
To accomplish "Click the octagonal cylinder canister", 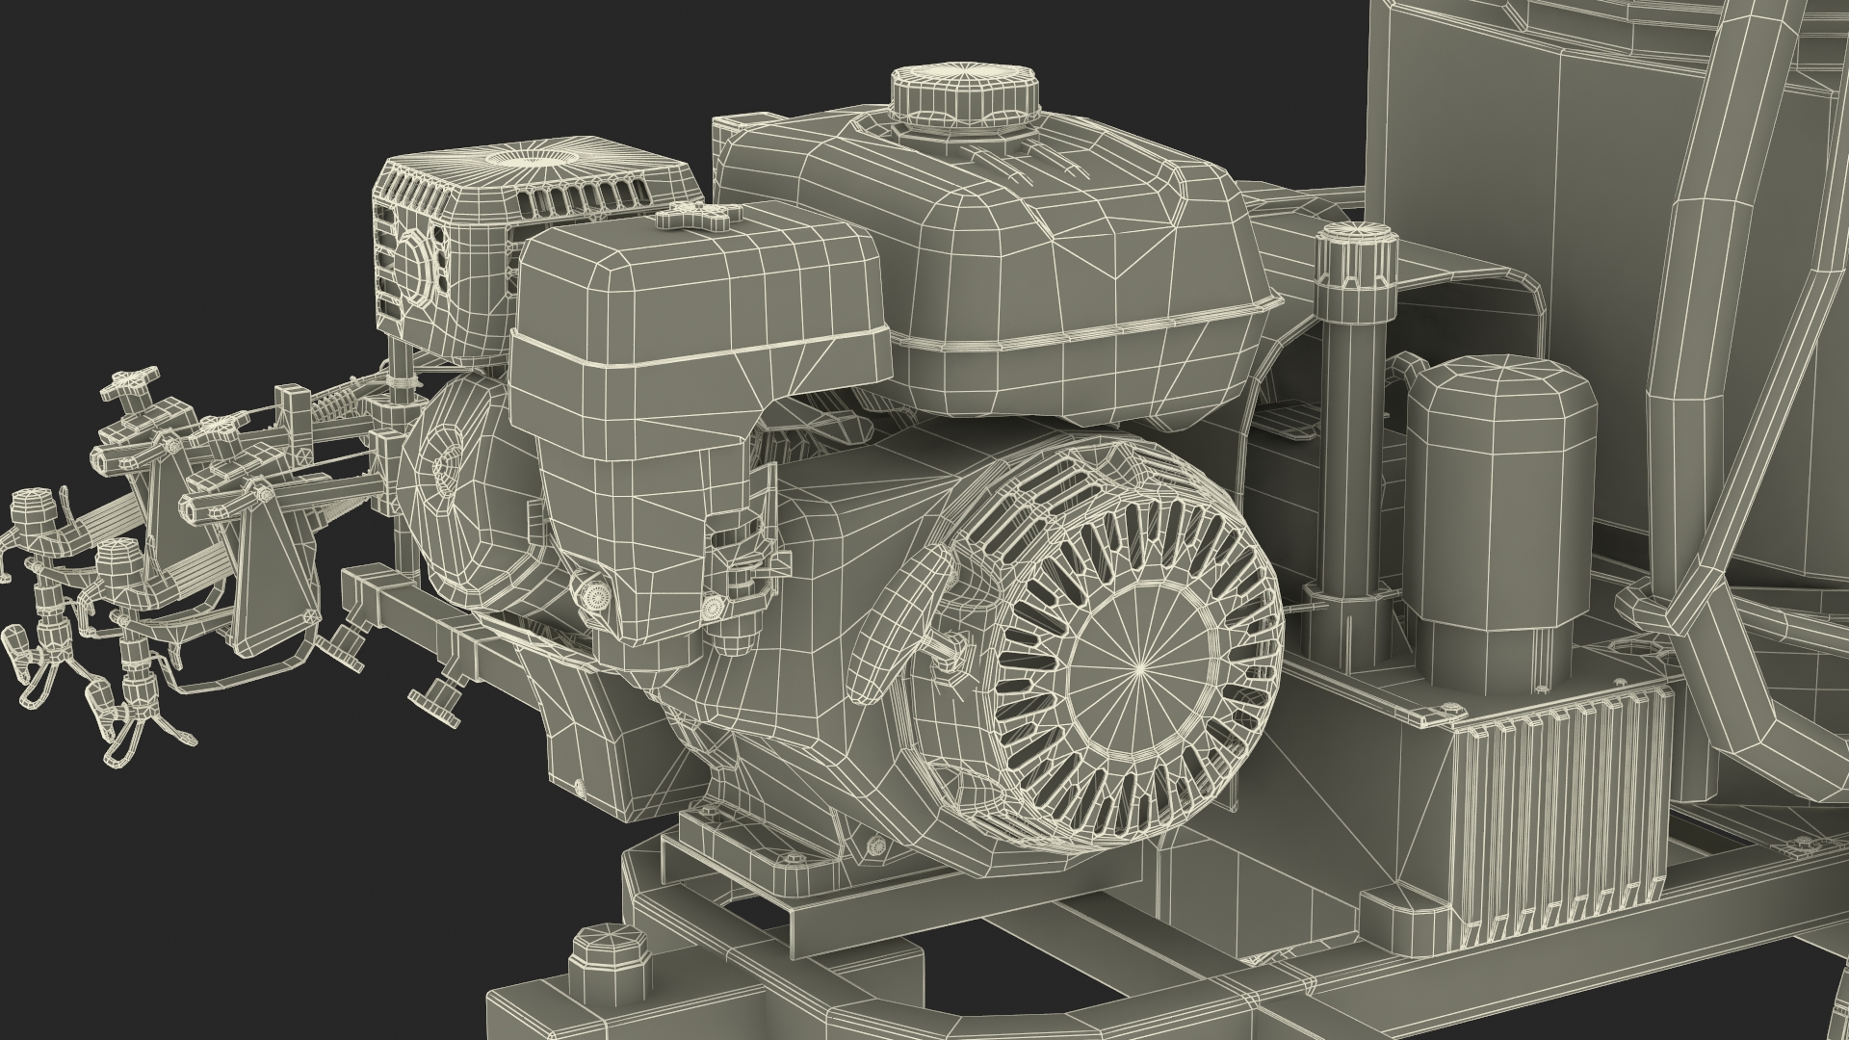I will (x=1499, y=481).
